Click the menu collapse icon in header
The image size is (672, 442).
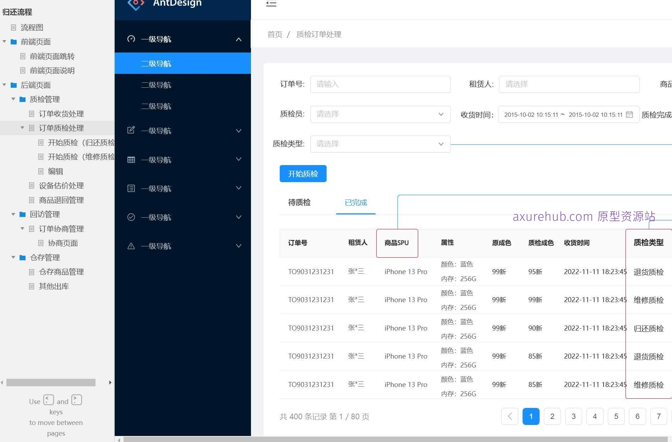point(271,4)
